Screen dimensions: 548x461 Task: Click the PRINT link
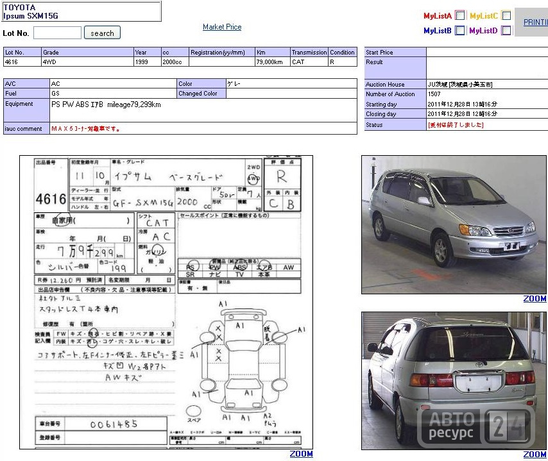[536, 22]
